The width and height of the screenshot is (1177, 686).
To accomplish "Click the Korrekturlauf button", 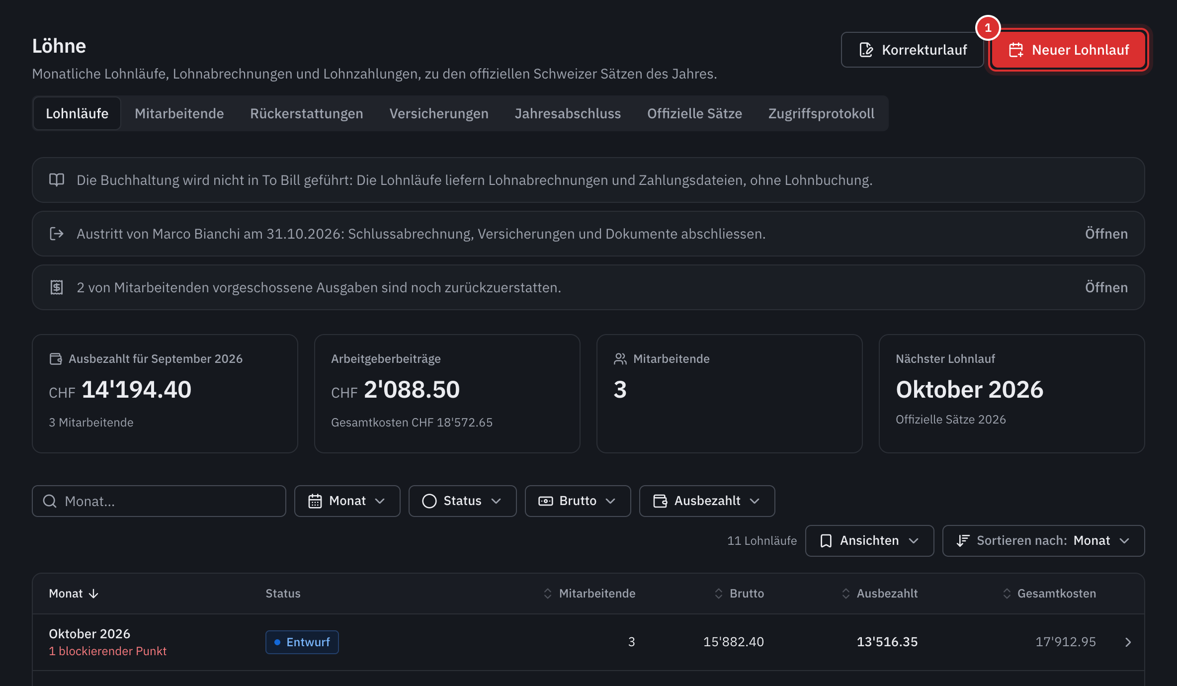I will [x=912, y=50].
